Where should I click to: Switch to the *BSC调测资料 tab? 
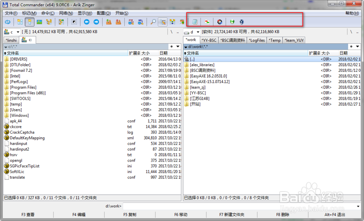point(233,40)
